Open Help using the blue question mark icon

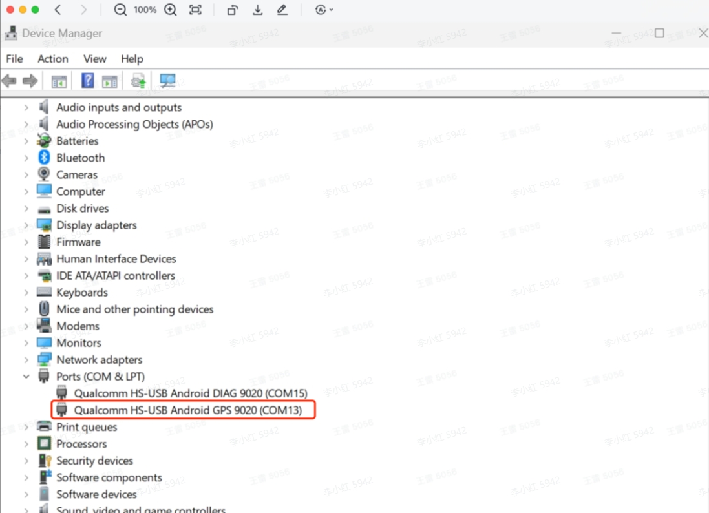pyautogui.click(x=89, y=80)
